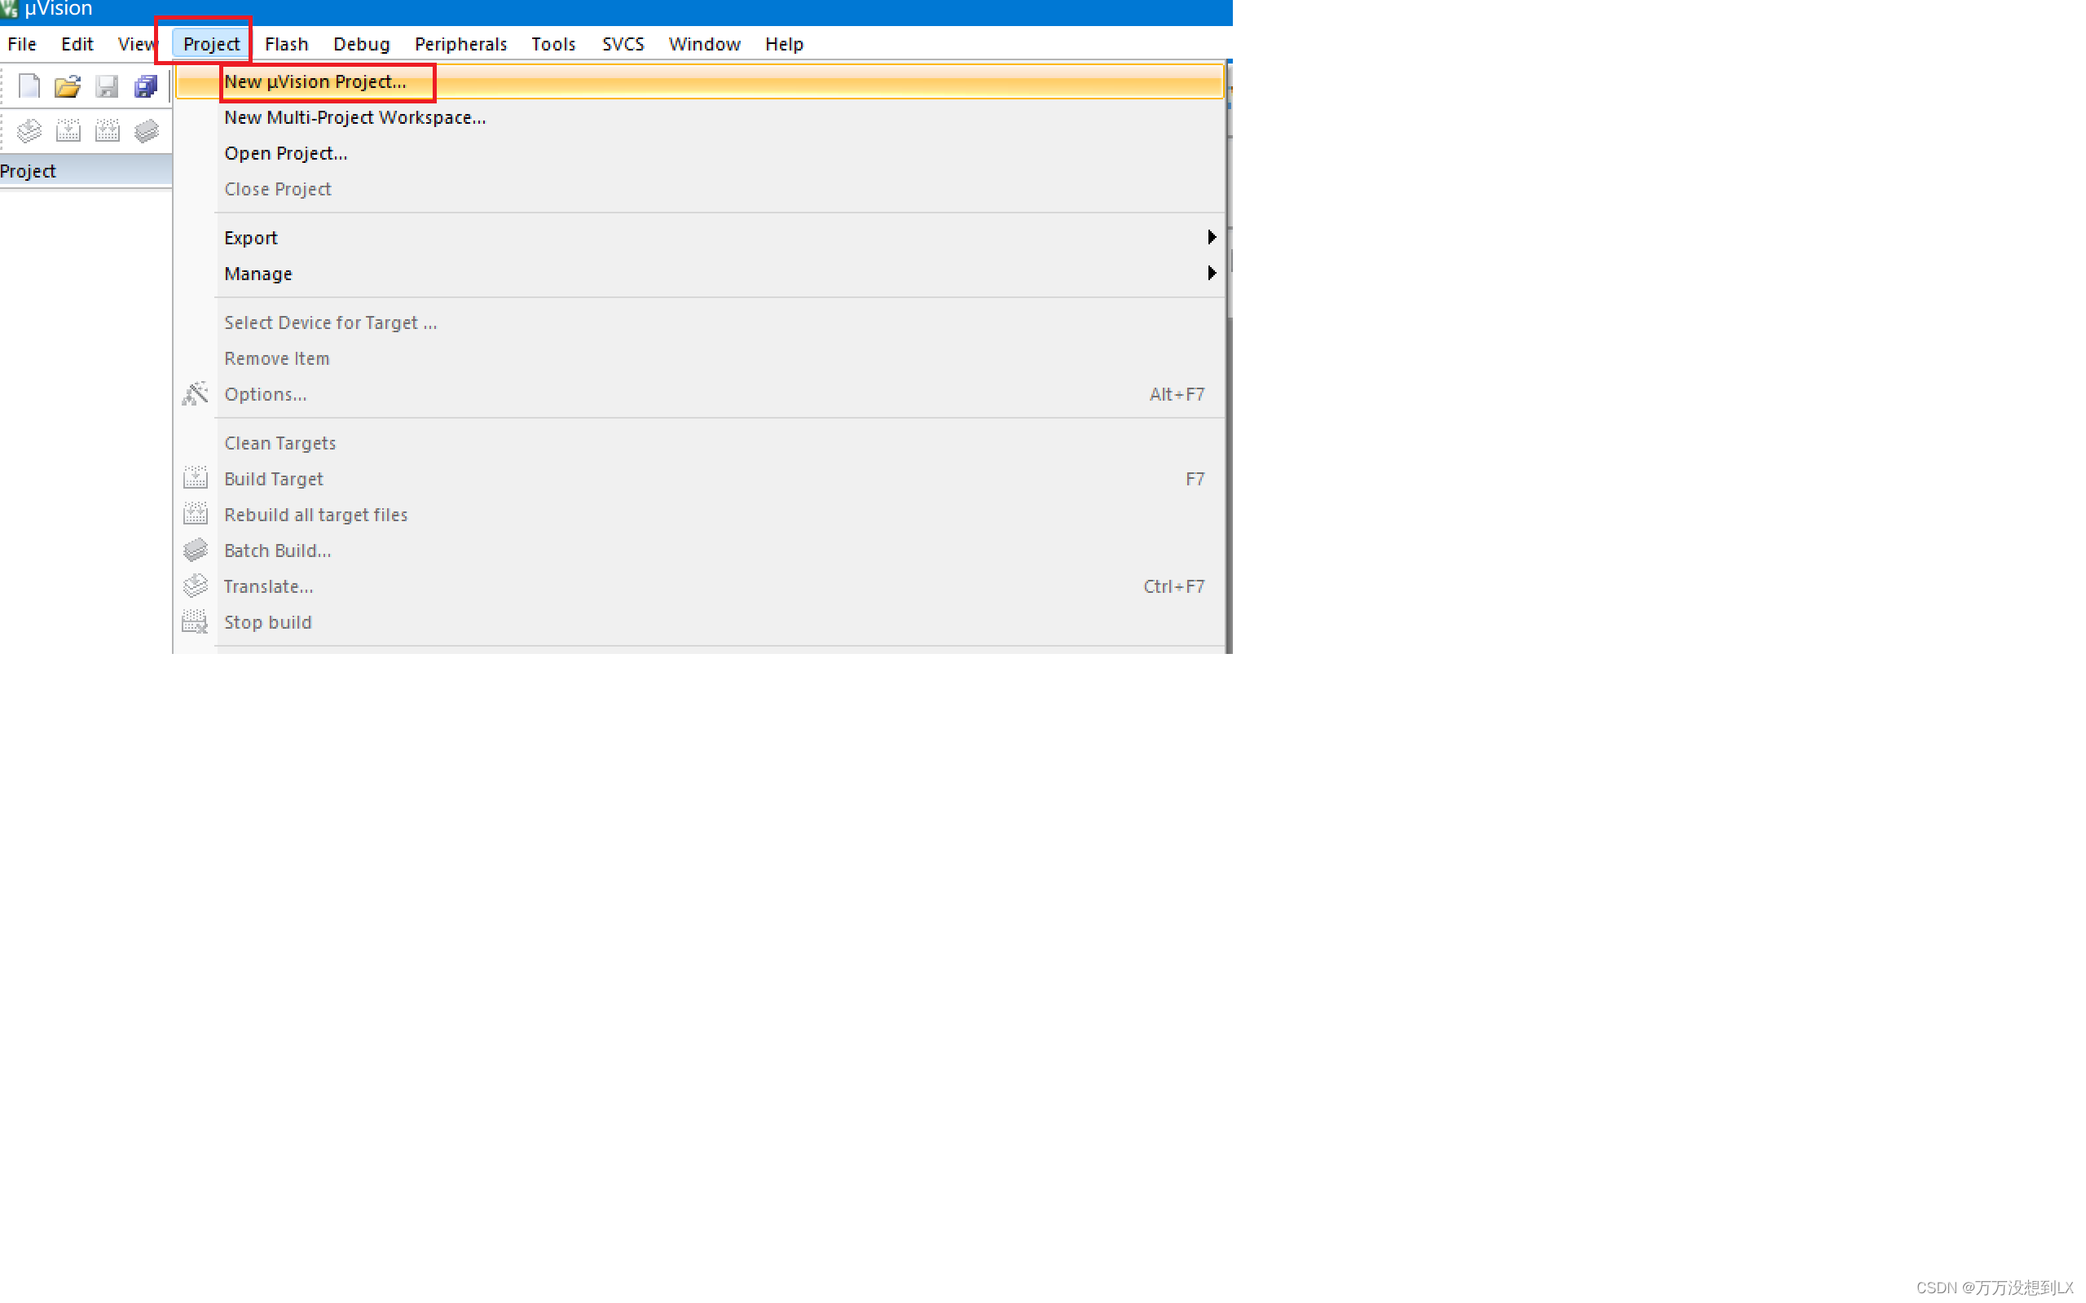Screen dimensions: 2086x1303
Task: Click the Save All toolbar icon
Action: [146, 86]
